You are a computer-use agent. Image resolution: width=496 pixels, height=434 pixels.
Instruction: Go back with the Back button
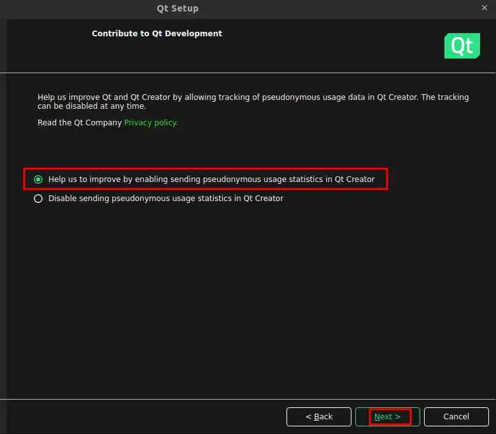click(x=319, y=417)
